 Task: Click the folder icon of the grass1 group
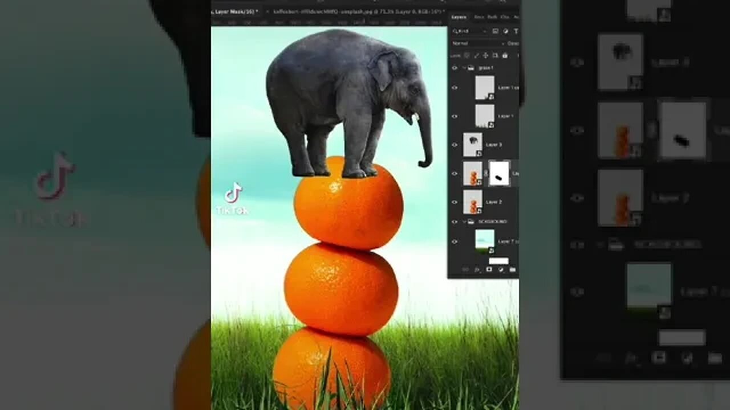point(471,68)
